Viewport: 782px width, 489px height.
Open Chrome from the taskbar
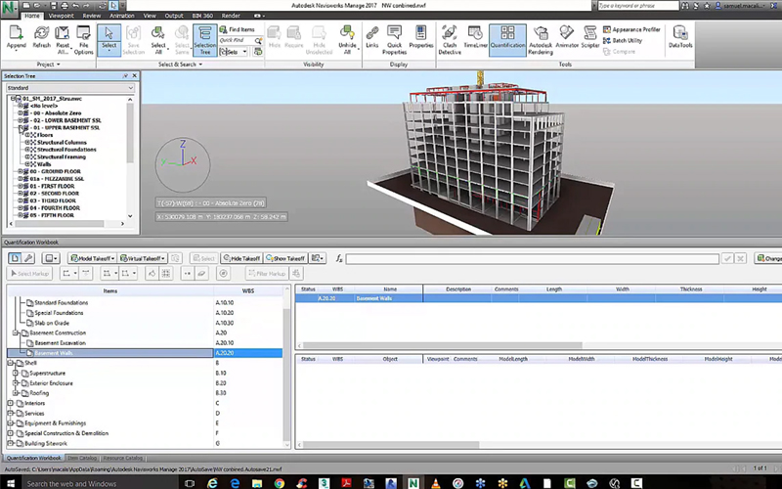point(279,483)
